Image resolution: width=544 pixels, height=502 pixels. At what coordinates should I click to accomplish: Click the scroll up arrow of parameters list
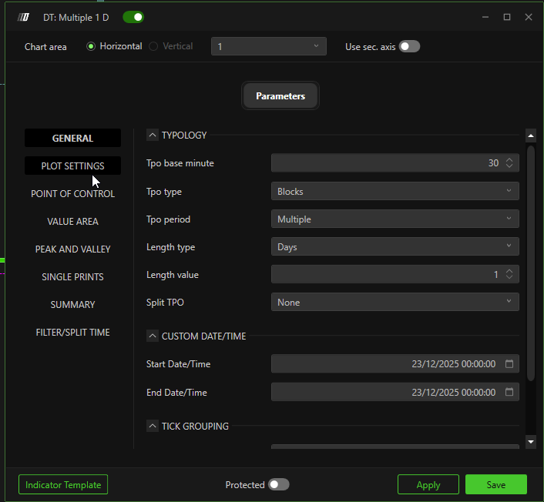(x=530, y=136)
